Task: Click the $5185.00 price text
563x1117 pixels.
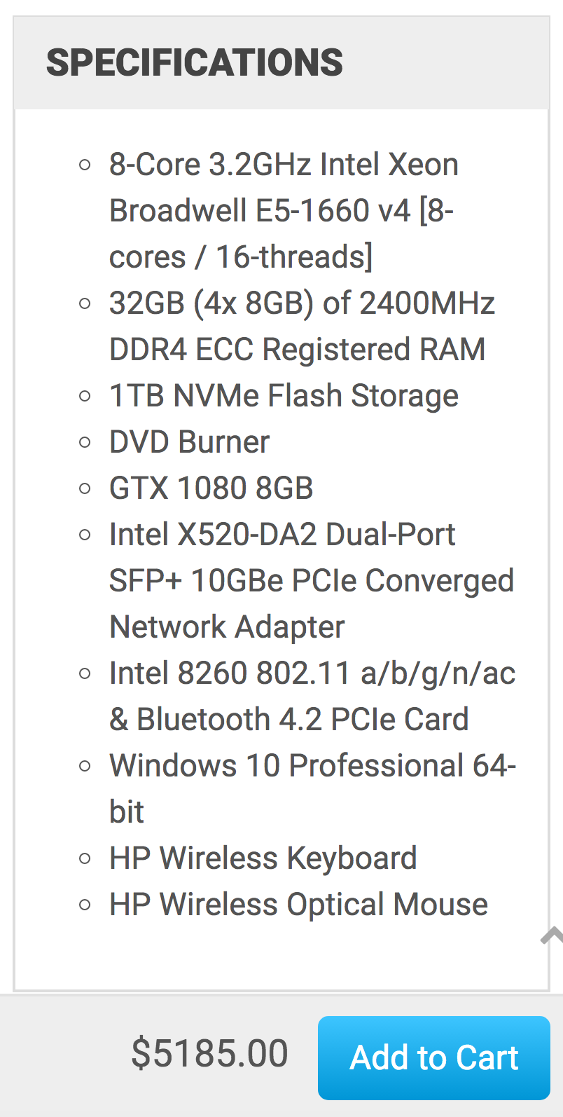Action: point(209,1054)
